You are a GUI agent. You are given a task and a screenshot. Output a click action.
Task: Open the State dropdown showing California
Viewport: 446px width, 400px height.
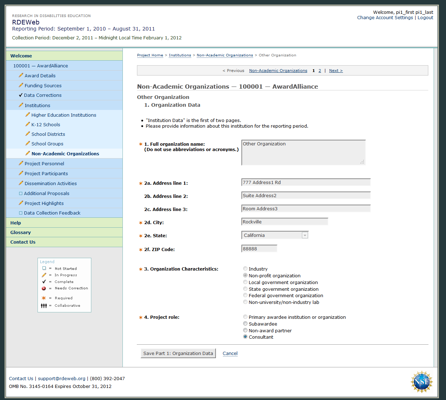pyautogui.click(x=275, y=235)
